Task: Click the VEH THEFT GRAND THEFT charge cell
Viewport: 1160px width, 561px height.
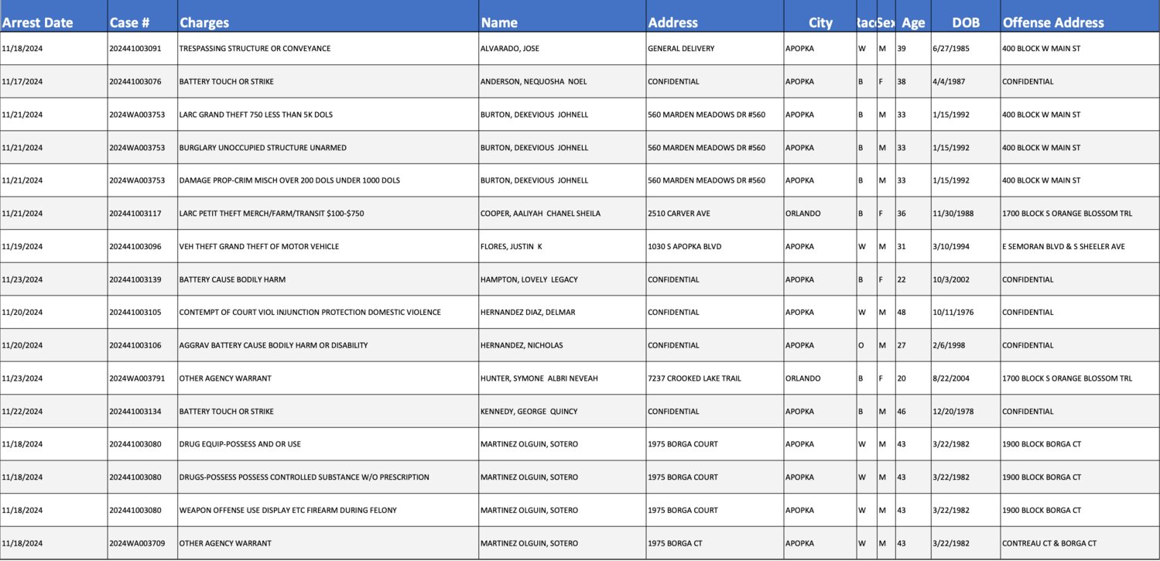Action: [x=328, y=247]
